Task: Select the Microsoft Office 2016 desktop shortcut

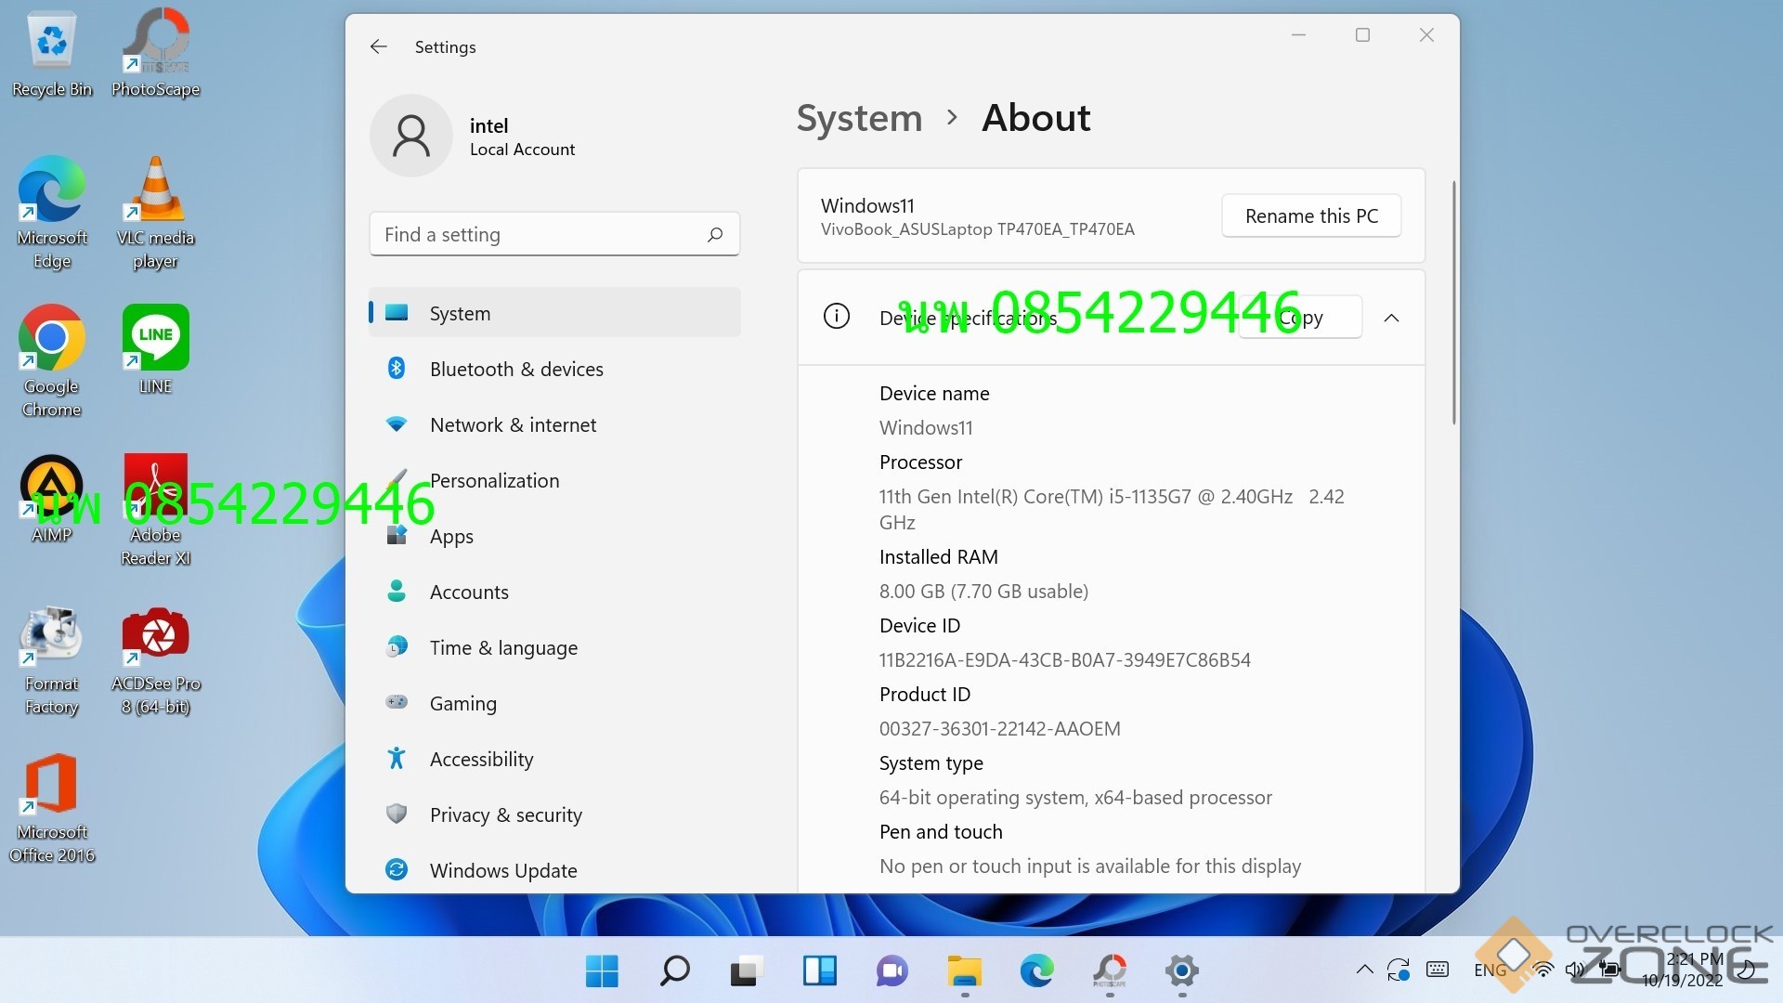Action: (x=52, y=810)
